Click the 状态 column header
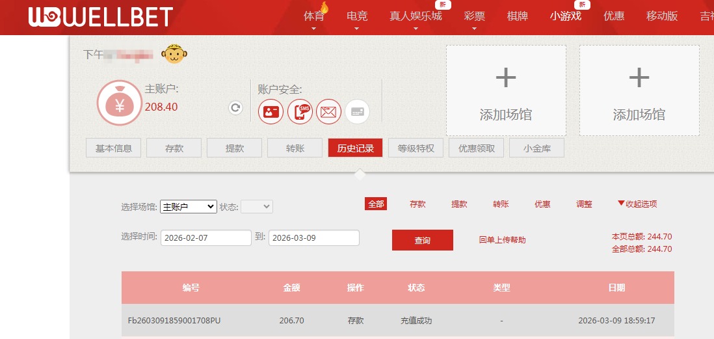The height and width of the screenshot is (339, 714). (x=416, y=288)
